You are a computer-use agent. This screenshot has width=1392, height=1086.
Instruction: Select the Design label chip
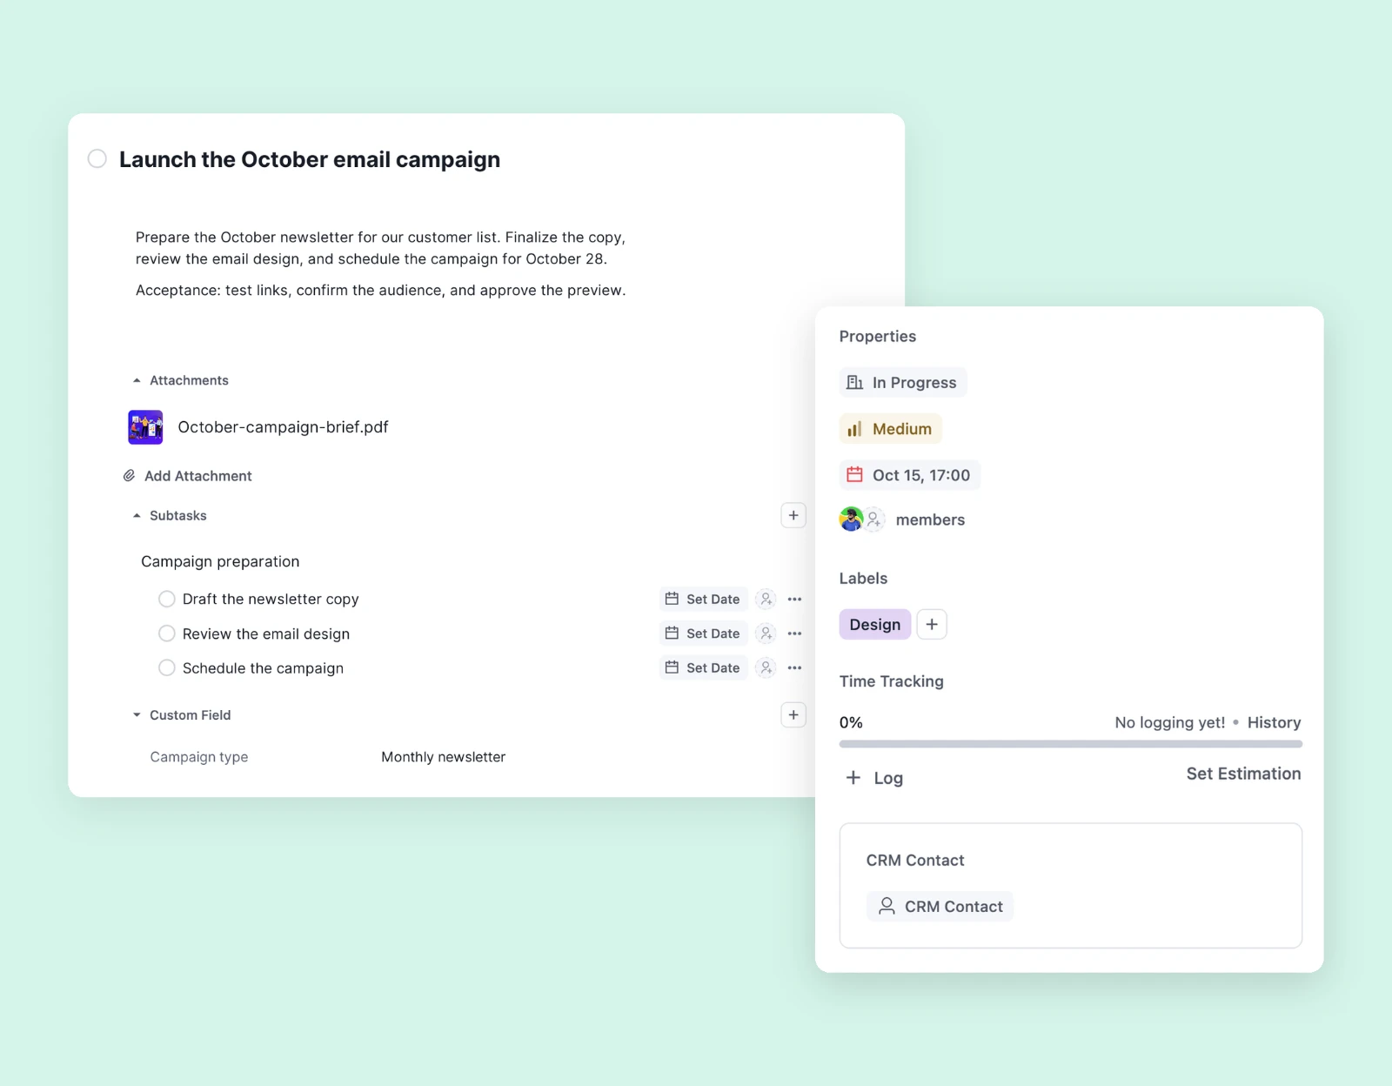click(875, 625)
